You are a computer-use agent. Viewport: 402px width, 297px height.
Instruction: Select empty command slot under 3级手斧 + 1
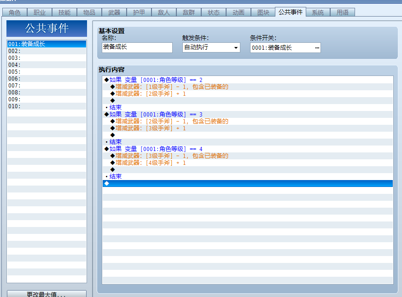pyautogui.click(x=248, y=135)
